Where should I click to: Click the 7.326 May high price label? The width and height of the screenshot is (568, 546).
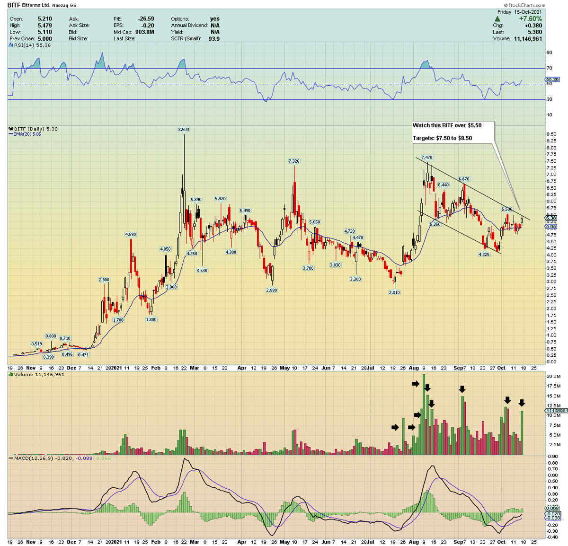point(294,161)
